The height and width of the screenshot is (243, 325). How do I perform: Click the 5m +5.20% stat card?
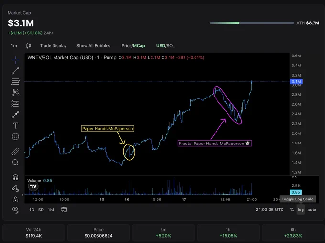163,232
